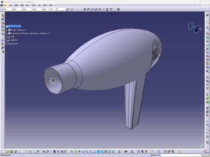Click New document icon in bottom toolbar

coord(4,151)
